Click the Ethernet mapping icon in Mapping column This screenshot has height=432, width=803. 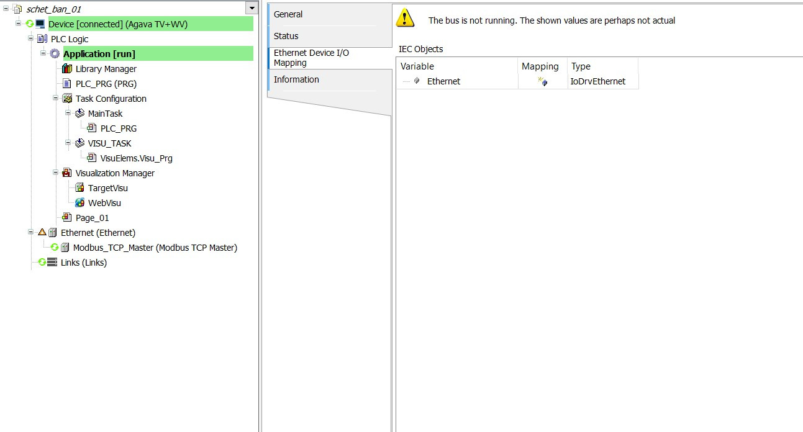pos(542,81)
